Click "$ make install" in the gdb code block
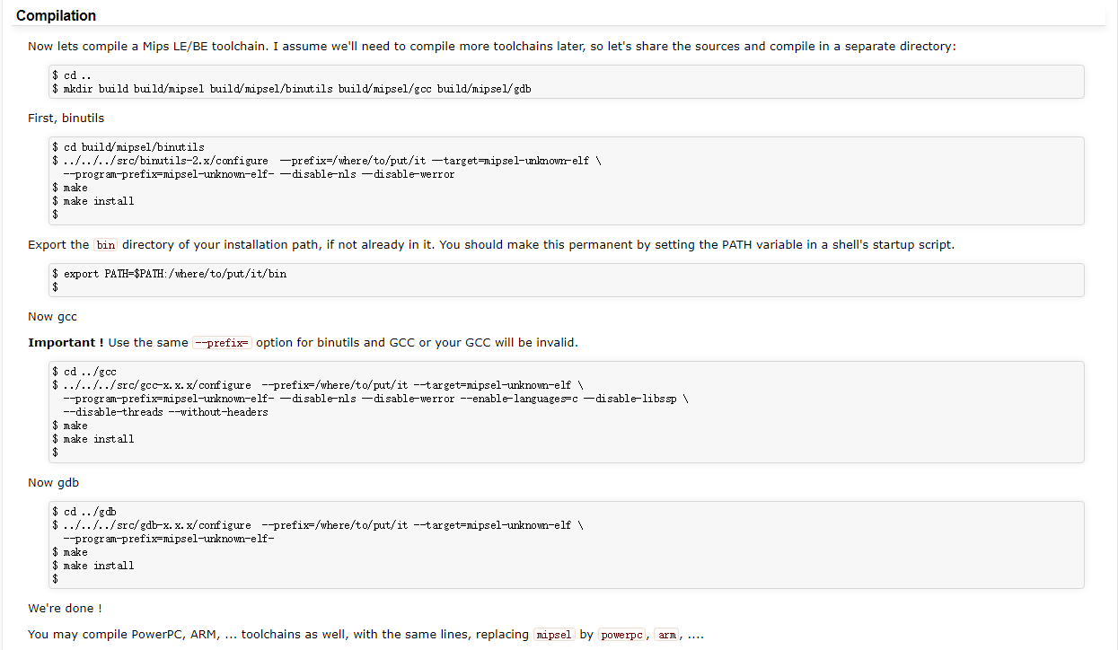1118x650 pixels. point(93,566)
